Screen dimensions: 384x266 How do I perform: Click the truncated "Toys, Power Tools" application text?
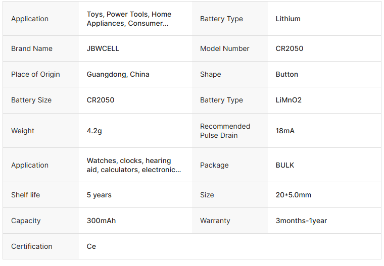pos(129,19)
